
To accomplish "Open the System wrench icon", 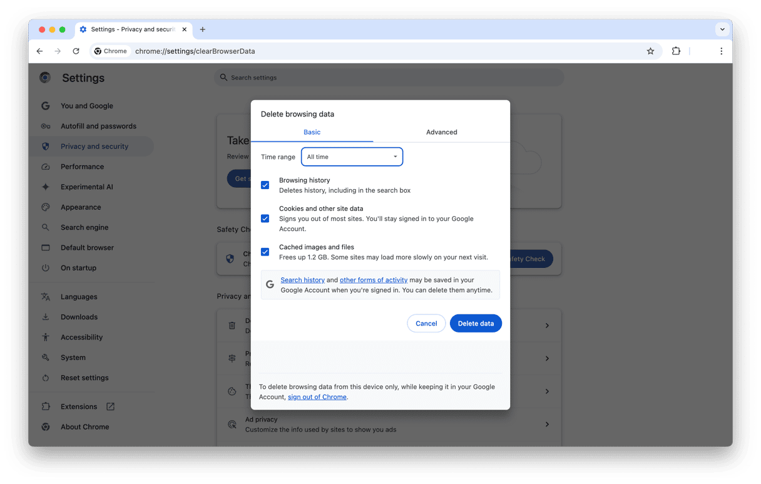I will coord(46,358).
